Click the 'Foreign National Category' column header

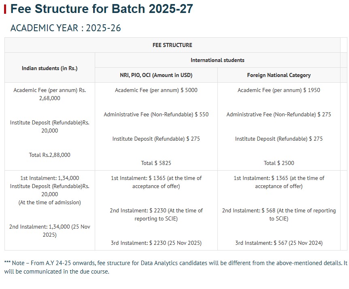tap(279, 75)
